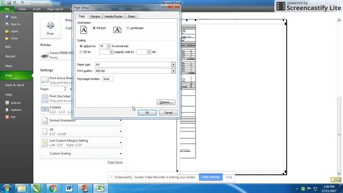This screenshot has height=193, width=343.
Task: Click the green Q tray icon
Action: tap(303, 189)
